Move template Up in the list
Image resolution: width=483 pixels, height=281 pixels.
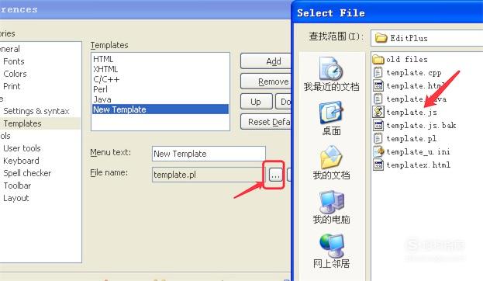click(256, 102)
